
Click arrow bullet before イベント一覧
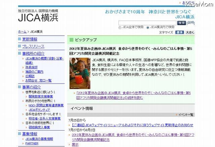tap(176, 115)
